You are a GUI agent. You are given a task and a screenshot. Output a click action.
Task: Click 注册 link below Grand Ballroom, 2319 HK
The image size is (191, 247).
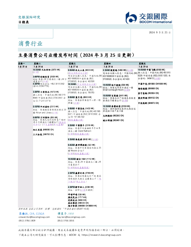71,133
